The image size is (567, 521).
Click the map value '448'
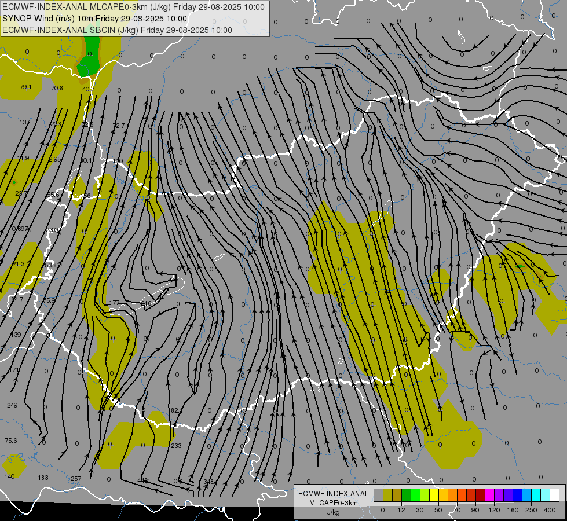tap(143, 480)
